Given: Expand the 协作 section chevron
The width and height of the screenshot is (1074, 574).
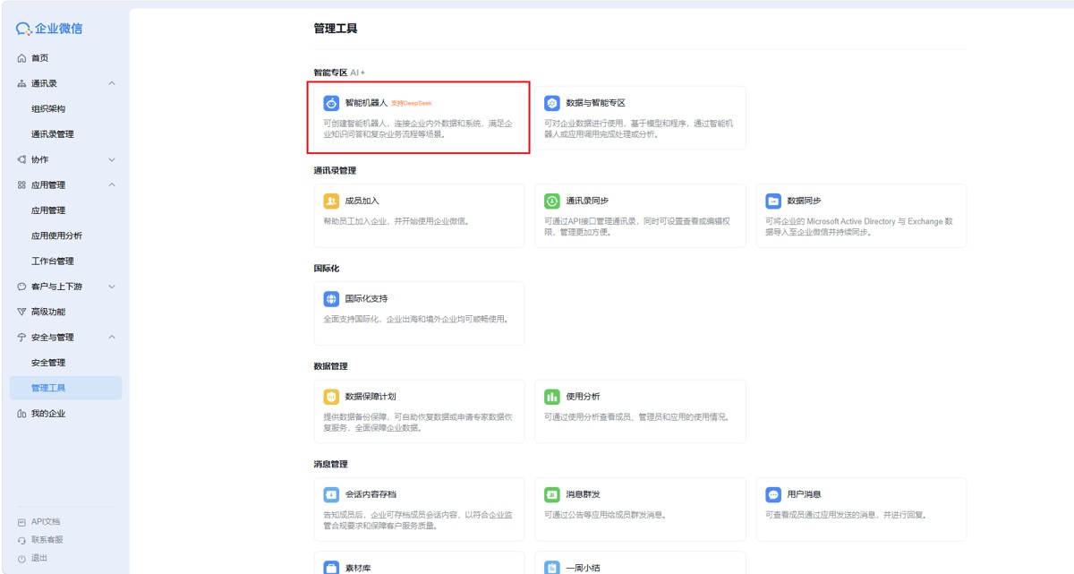Looking at the screenshot, I should [112, 159].
